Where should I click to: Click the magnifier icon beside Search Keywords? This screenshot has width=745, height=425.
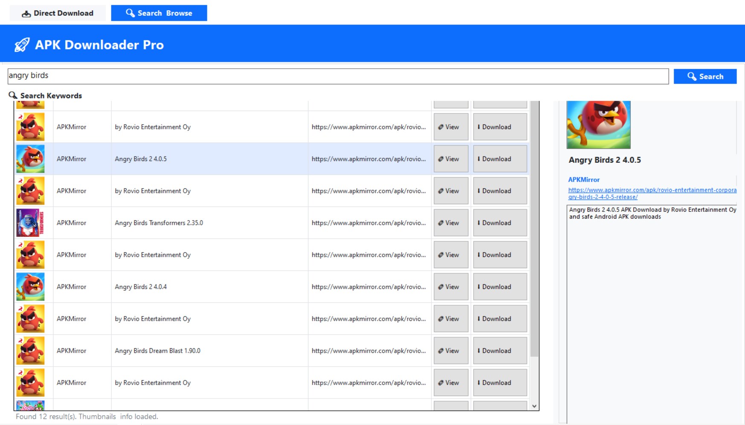(13, 95)
